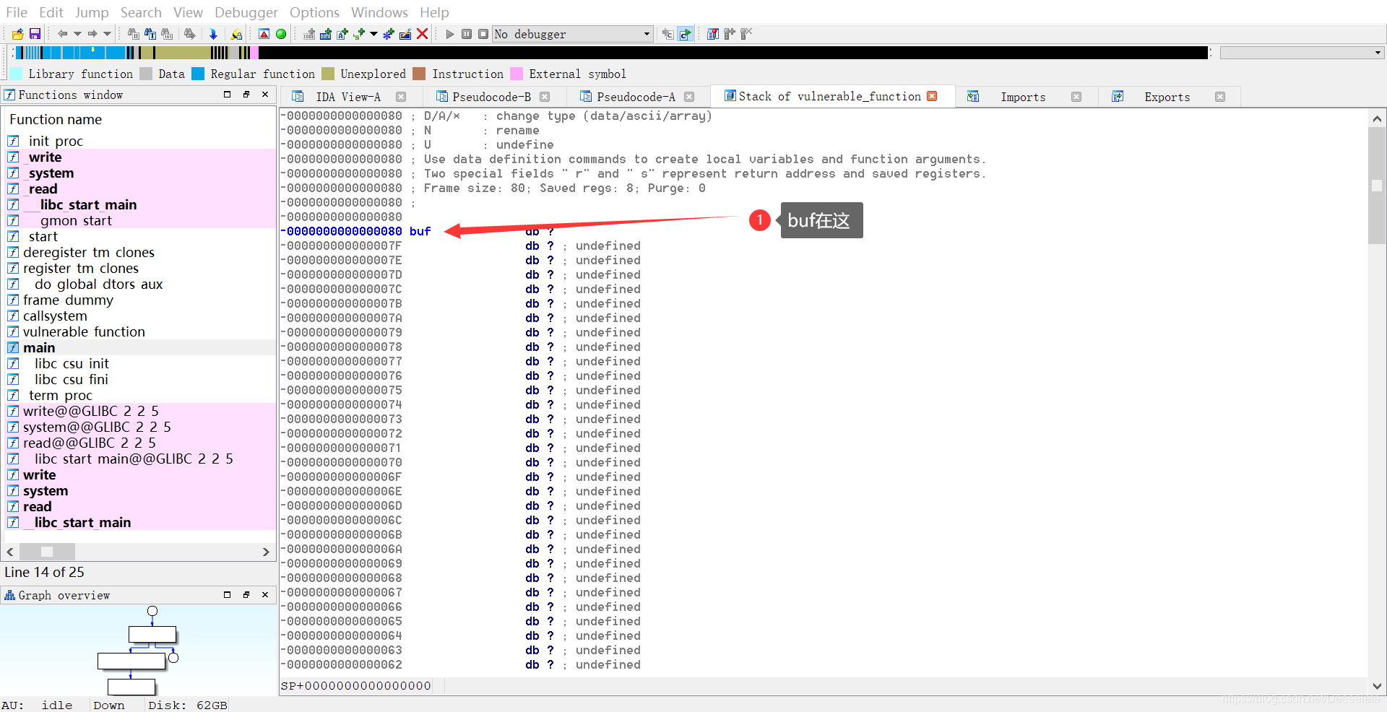Switch to the Pseudocode-B tab

[x=492, y=97]
